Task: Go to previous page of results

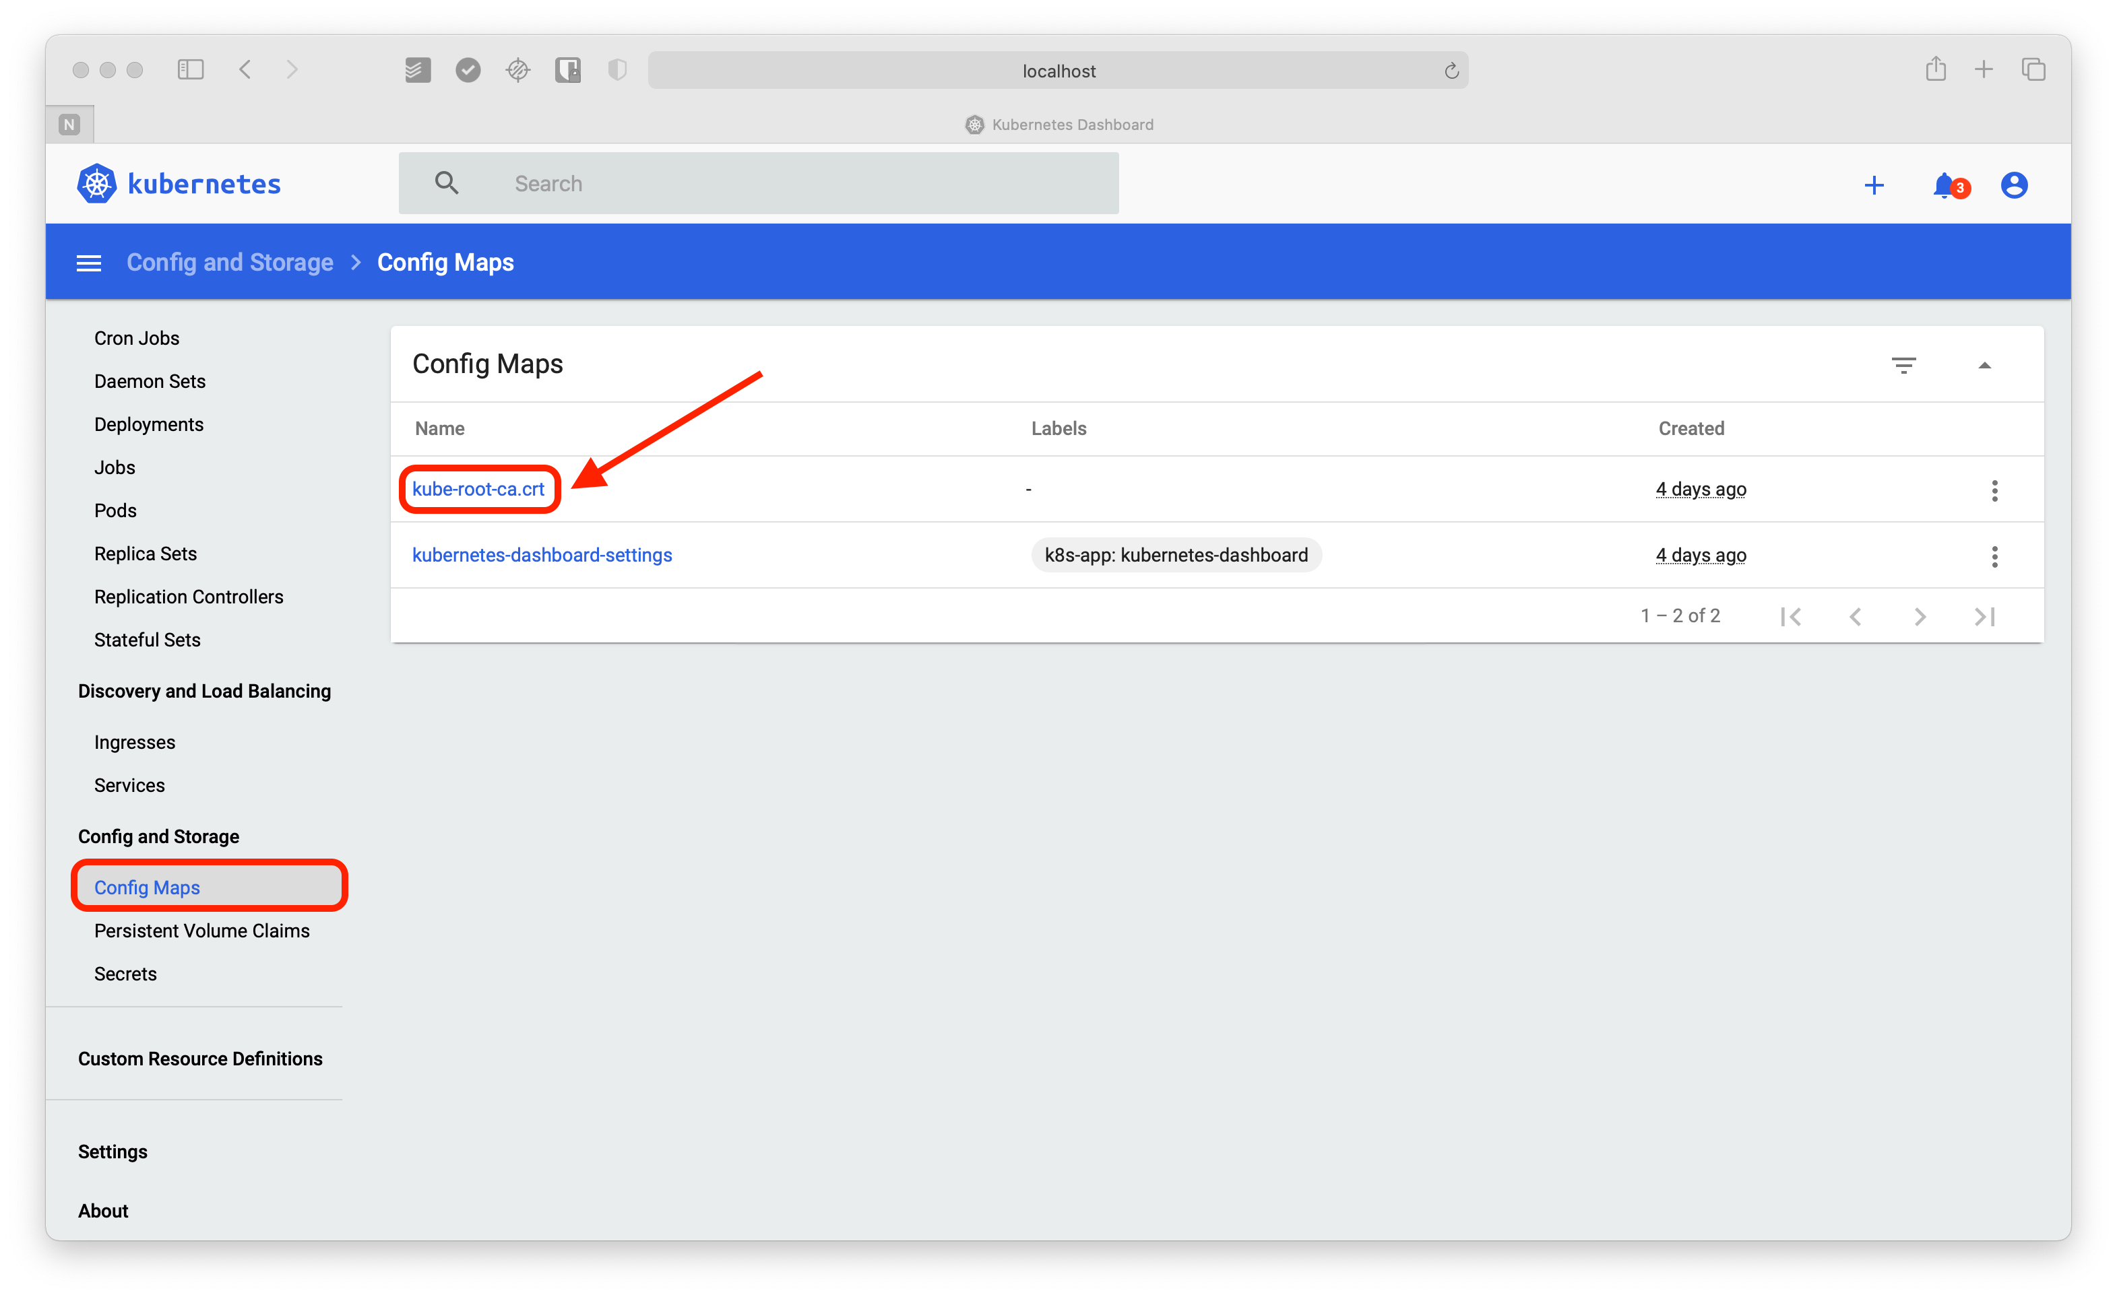Action: [x=1855, y=616]
